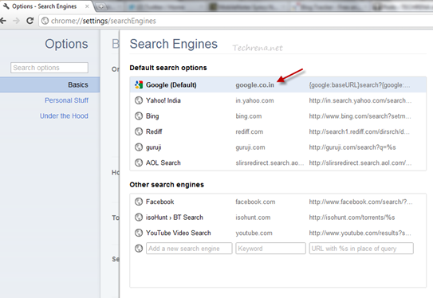Click globe icon beside Yahoo! India
This screenshot has height=298, width=433.
tap(139, 100)
